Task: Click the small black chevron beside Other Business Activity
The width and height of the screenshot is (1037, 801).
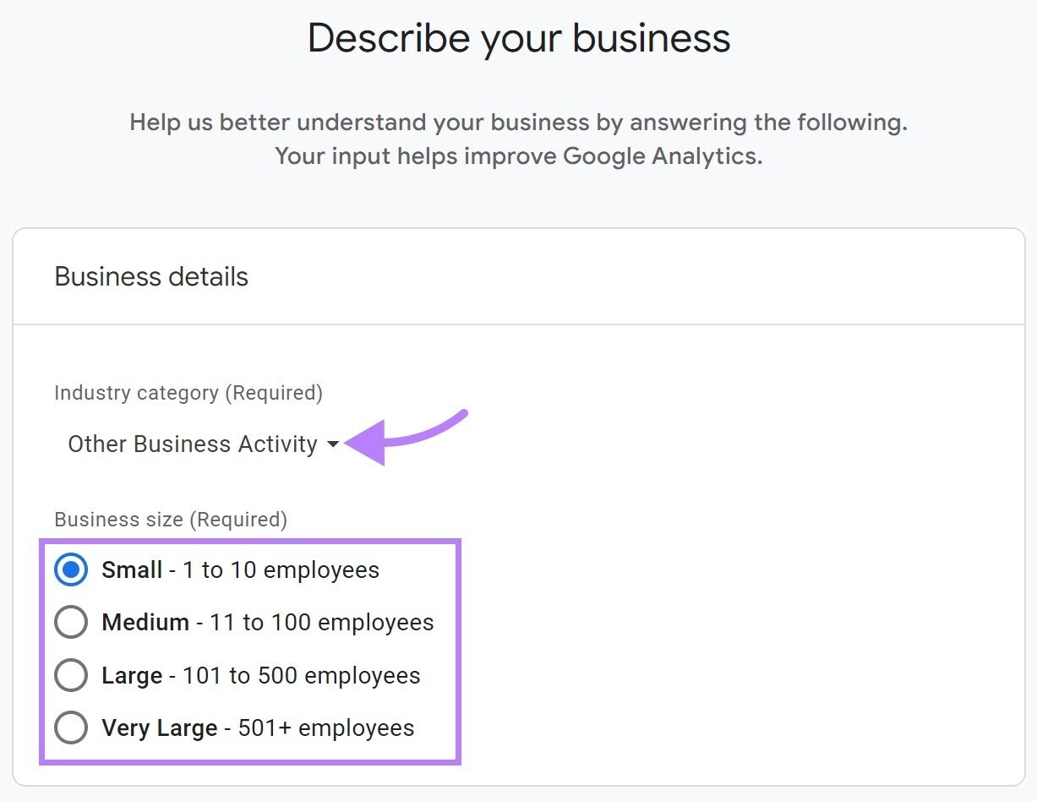Action: tap(333, 444)
